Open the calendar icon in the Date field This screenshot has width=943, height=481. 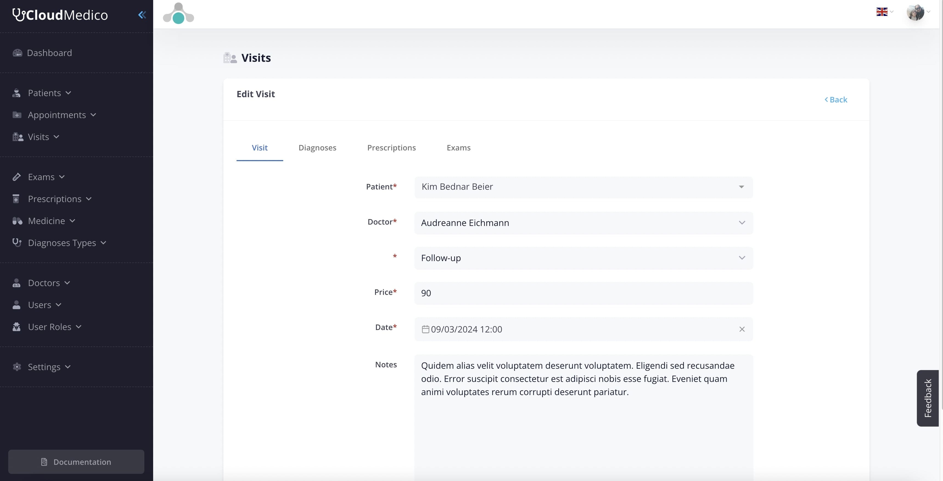click(425, 329)
